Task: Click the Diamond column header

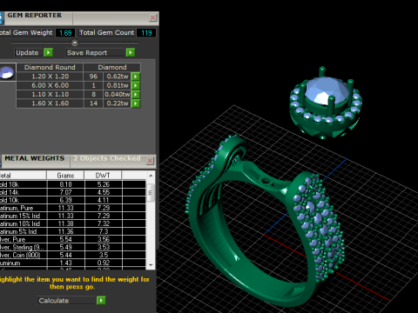Action: 112,67
